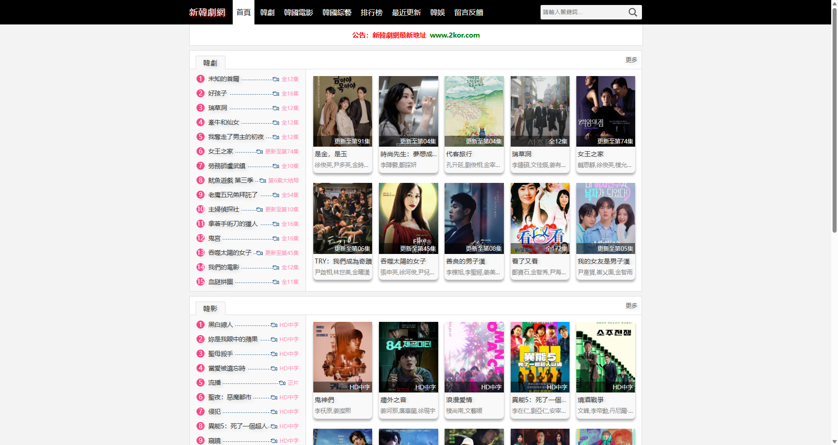
Task: Open the 排行榜 navigation item
Action: [x=372, y=12]
